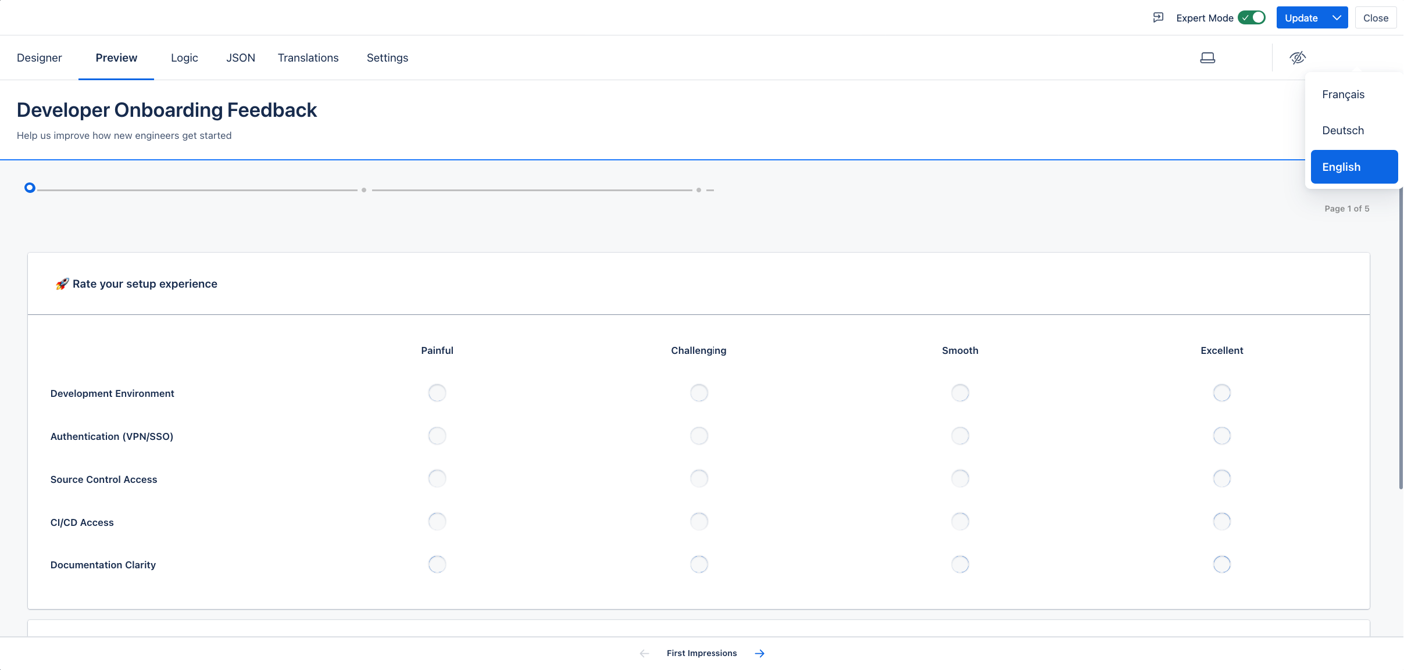Viewport: 1404px width, 670px height.
Task: Rate Development Environment as Painful
Action: coord(437,393)
